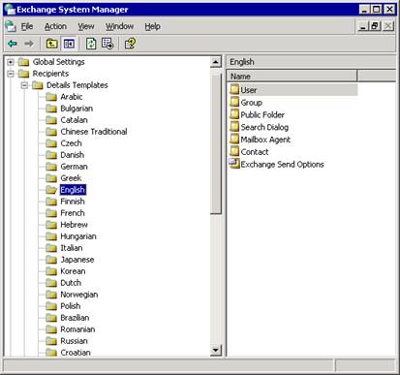
Task: Click the Up one level folder icon
Action: pos(52,44)
